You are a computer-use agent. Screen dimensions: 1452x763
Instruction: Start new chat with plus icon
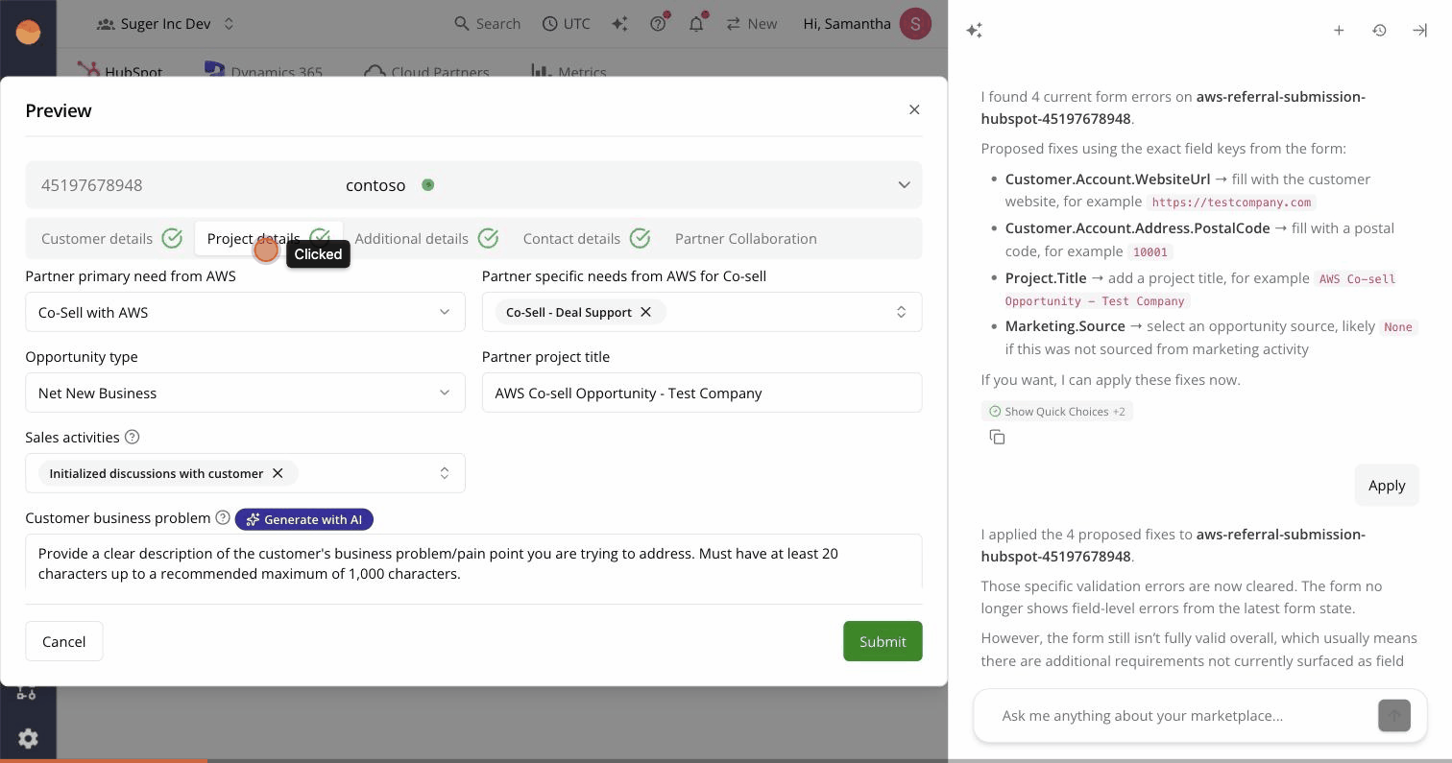coord(1339,30)
